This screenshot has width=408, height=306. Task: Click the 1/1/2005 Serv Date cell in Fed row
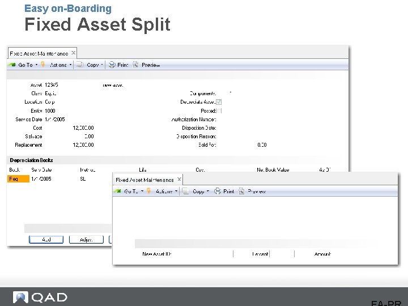pyautogui.click(x=41, y=179)
